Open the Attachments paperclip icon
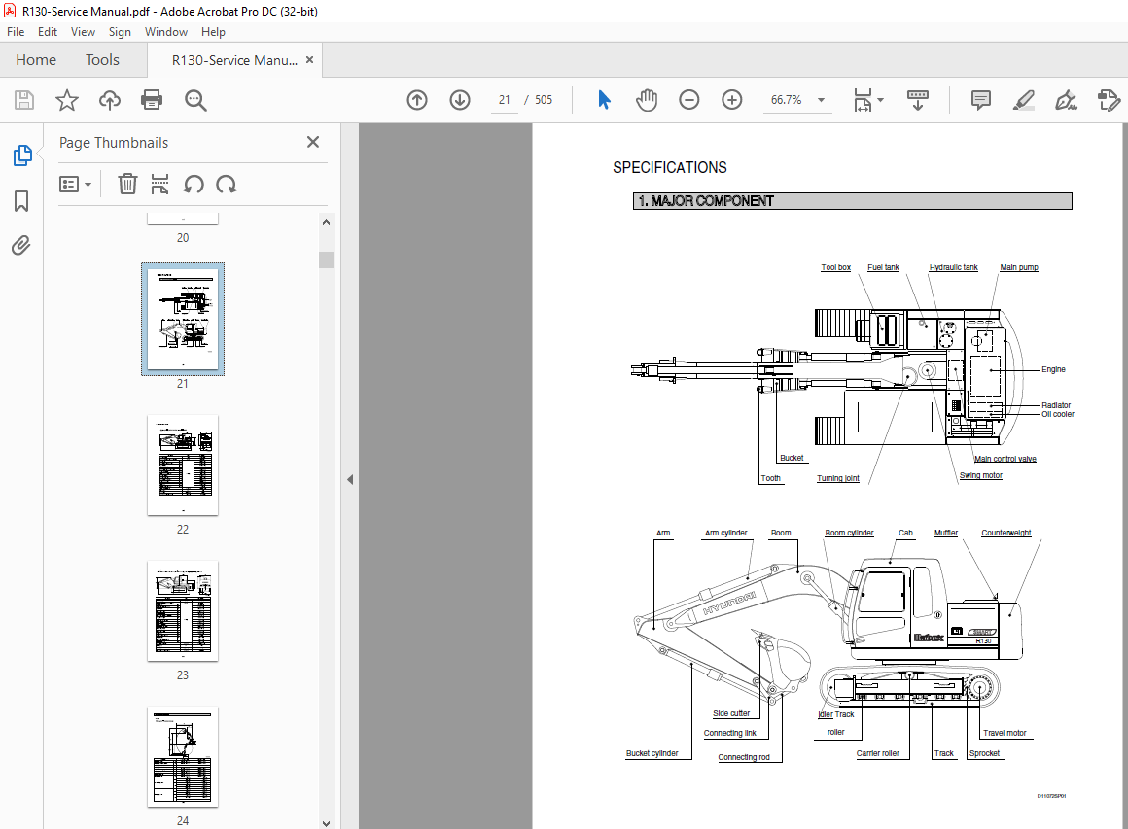 [x=20, y=246]
